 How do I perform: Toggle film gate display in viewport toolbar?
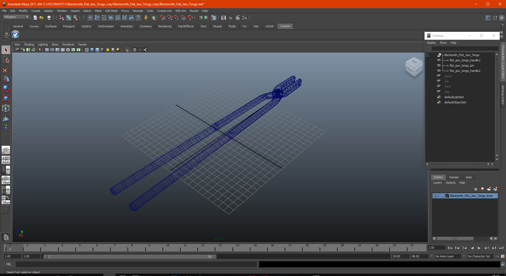click(x=52, y=50)
